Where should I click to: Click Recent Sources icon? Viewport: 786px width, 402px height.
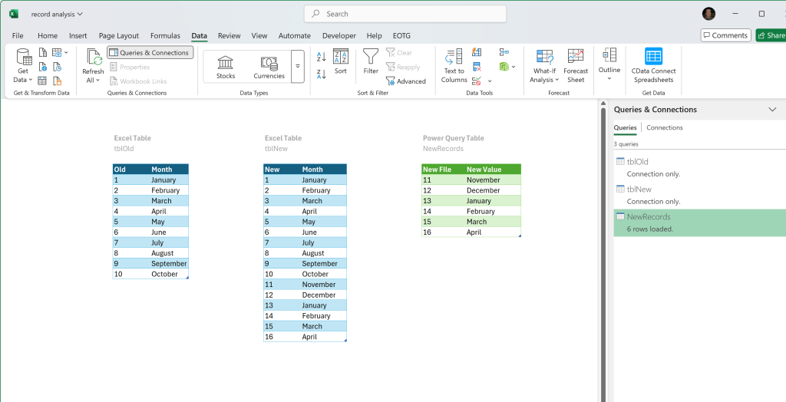click(x=57, y=67)
